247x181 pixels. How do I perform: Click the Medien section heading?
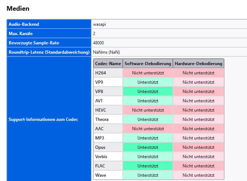click(x=18, y=8)
